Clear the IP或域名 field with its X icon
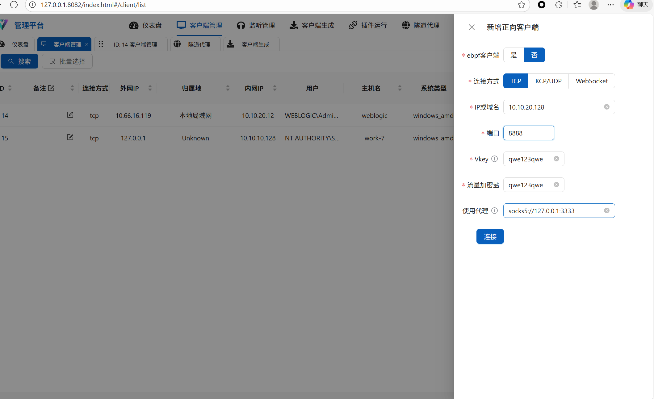This screenshot has height=399, width=654. (606, 107)
